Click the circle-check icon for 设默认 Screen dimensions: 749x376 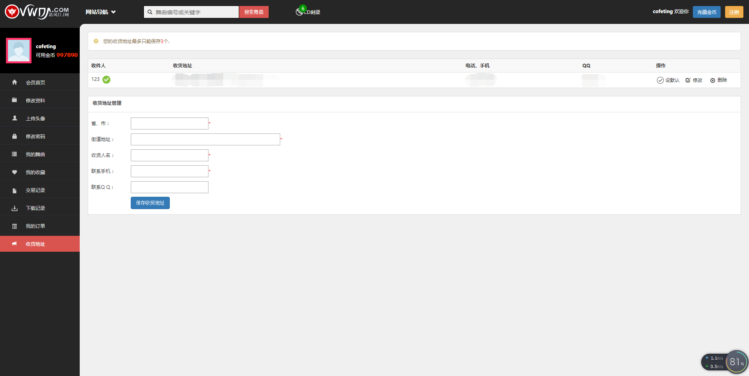(660, 80)
